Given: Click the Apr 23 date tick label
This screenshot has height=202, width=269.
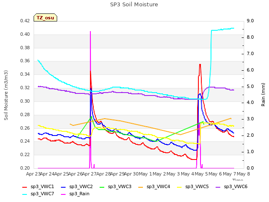Looking at the screenshot, I should (33, 174).
